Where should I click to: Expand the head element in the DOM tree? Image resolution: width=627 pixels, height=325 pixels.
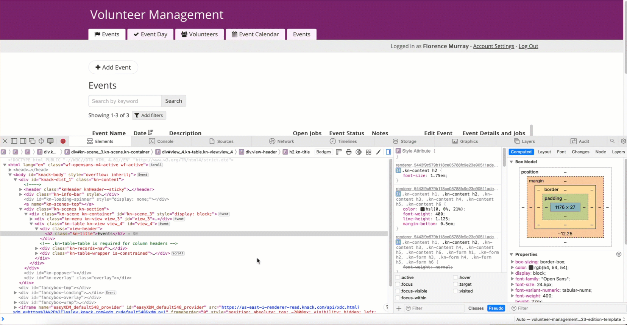[x=10, y=170]
